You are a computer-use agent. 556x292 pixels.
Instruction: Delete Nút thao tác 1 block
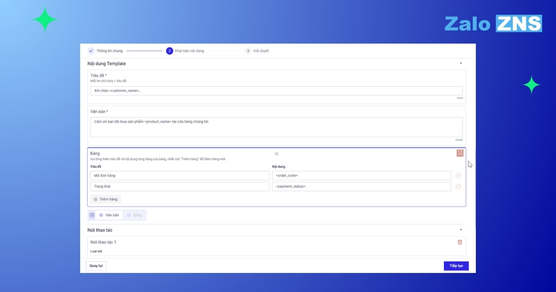click(460, 242)
